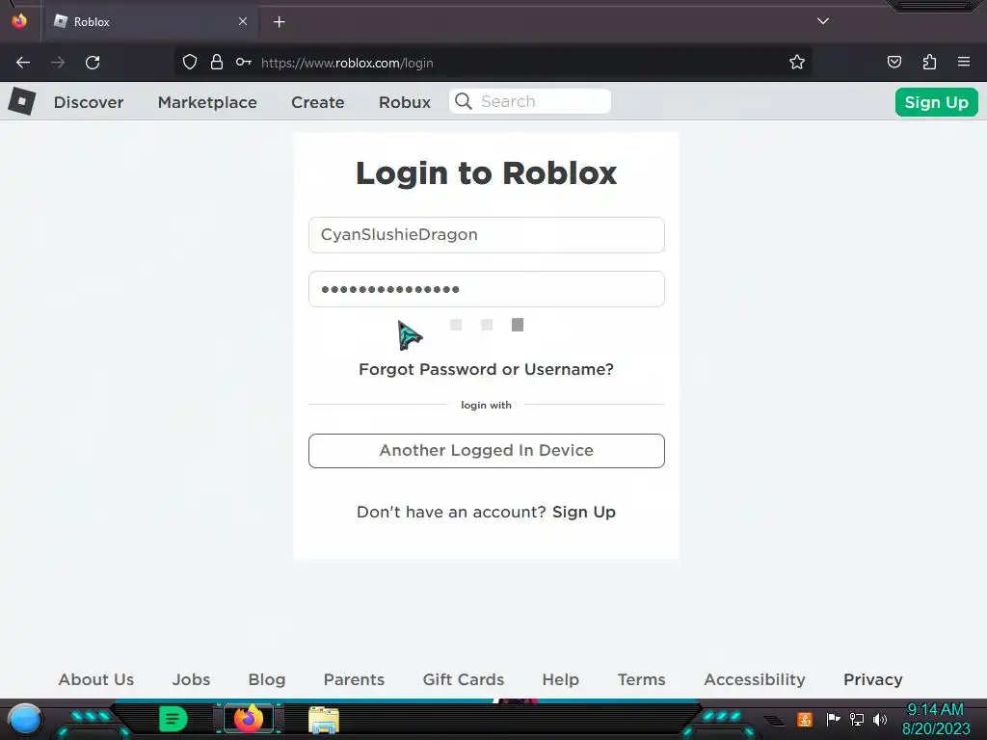This screenshot has height=740, width=987.
Task: Open the Discover menu item
Action: (89, 102)
